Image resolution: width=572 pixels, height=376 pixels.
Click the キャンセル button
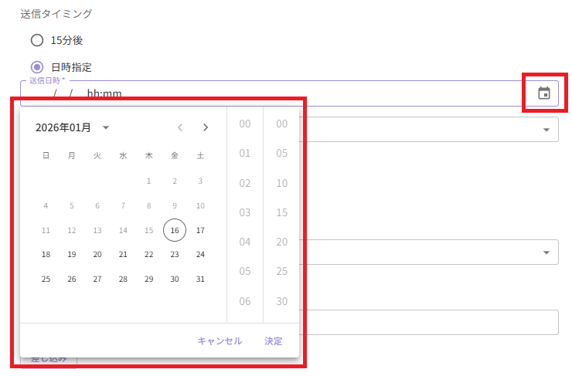pyautogui.click(x=220, y=341)
